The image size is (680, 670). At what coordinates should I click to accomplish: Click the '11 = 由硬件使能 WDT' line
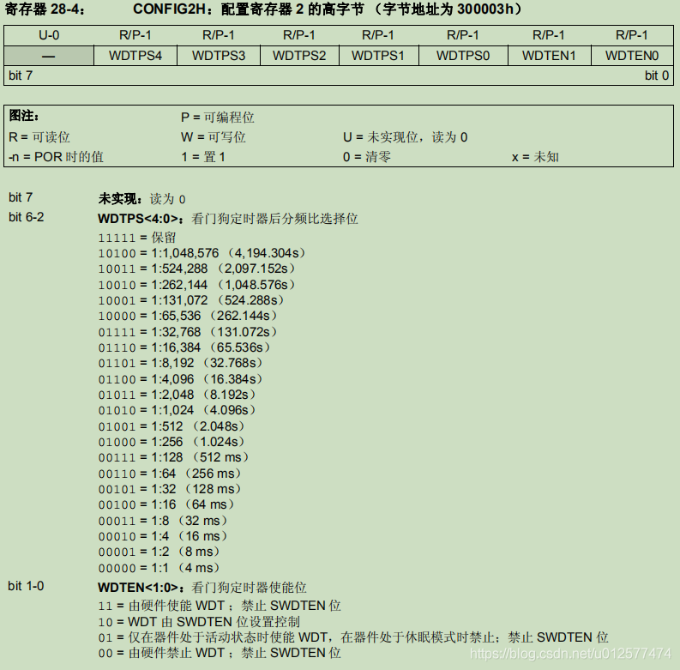pos(220,606)
